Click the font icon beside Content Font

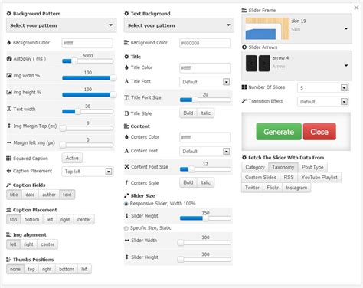pos(126,151)
